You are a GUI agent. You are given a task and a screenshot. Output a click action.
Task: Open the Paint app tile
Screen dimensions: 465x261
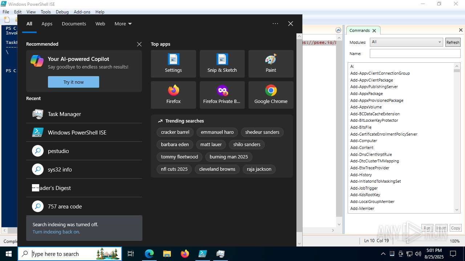coord(271,64)
